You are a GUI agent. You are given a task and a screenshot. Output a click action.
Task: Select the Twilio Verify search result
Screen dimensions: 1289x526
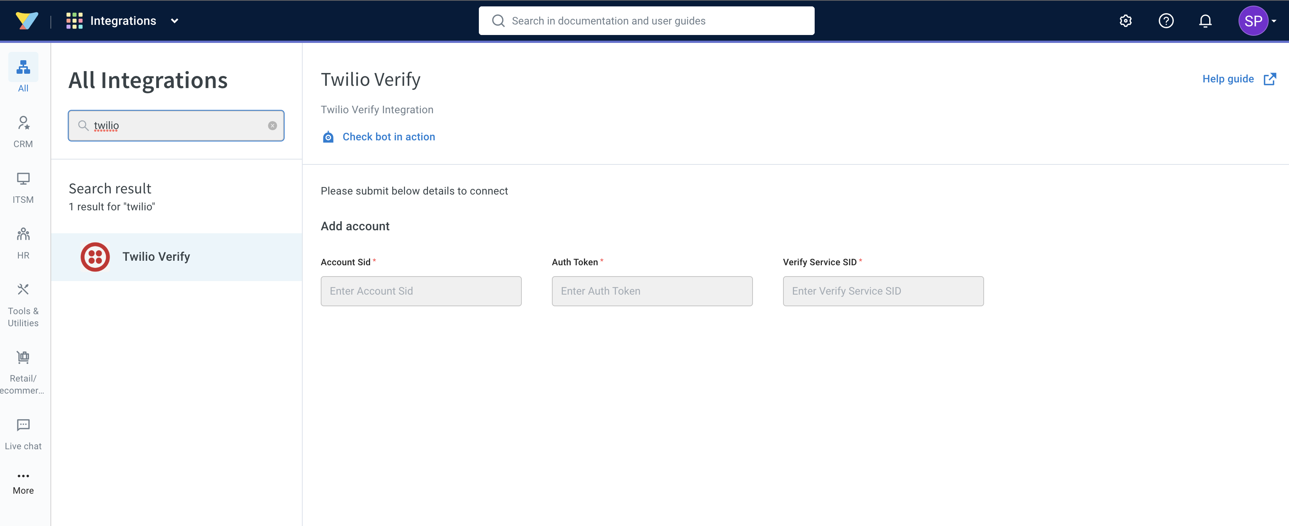[x=177, y=257]
